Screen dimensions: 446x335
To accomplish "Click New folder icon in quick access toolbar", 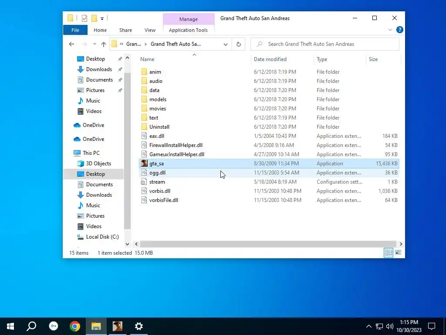I will point(94,18).
